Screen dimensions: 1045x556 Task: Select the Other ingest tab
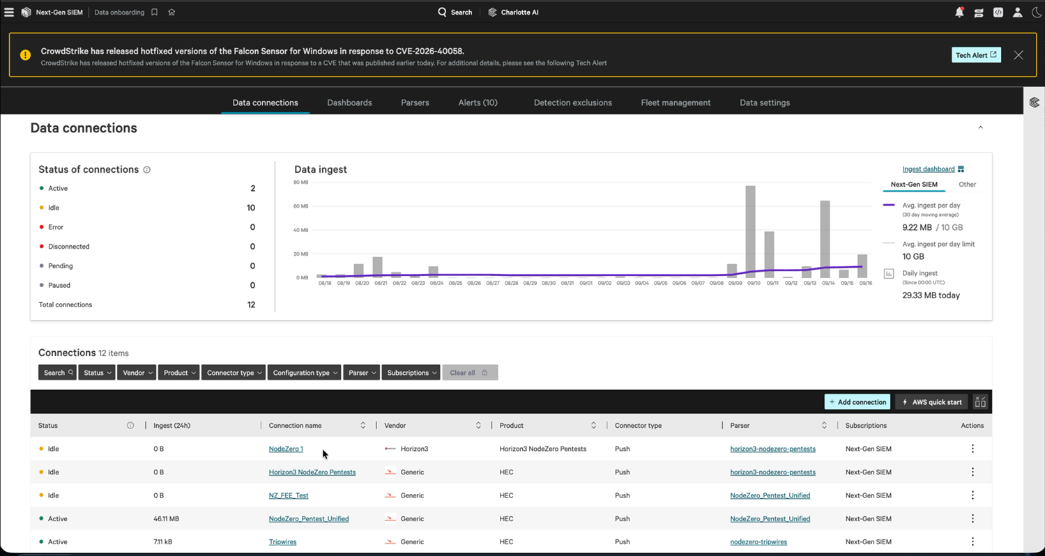pos(967,185)
